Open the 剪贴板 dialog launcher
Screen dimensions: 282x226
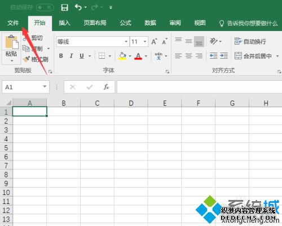click(50, 72)
